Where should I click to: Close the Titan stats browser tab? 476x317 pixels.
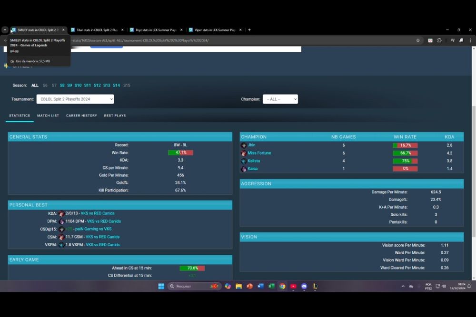122,30
